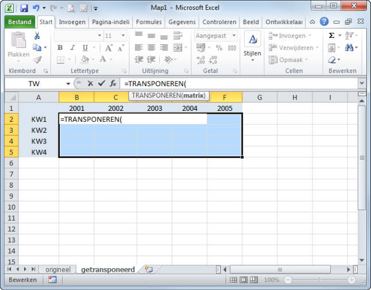
Task: Click the Font Color letter A
Action: pos(103,59)
